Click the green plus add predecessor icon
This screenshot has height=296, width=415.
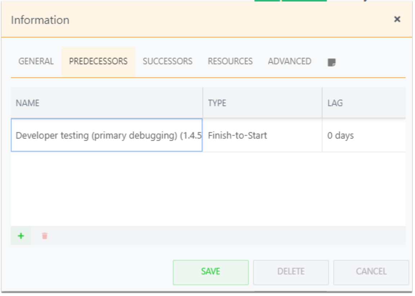[21, 236]
